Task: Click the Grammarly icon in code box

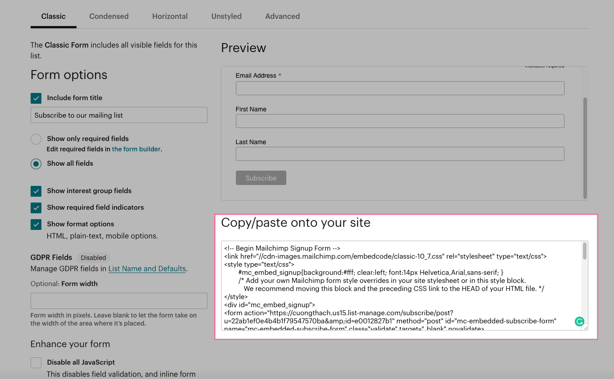Action: 579,321
